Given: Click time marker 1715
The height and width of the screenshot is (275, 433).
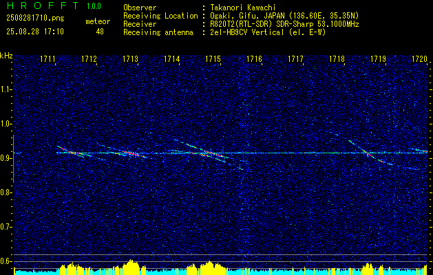Looking at the screenshot, I should [213, 58].
